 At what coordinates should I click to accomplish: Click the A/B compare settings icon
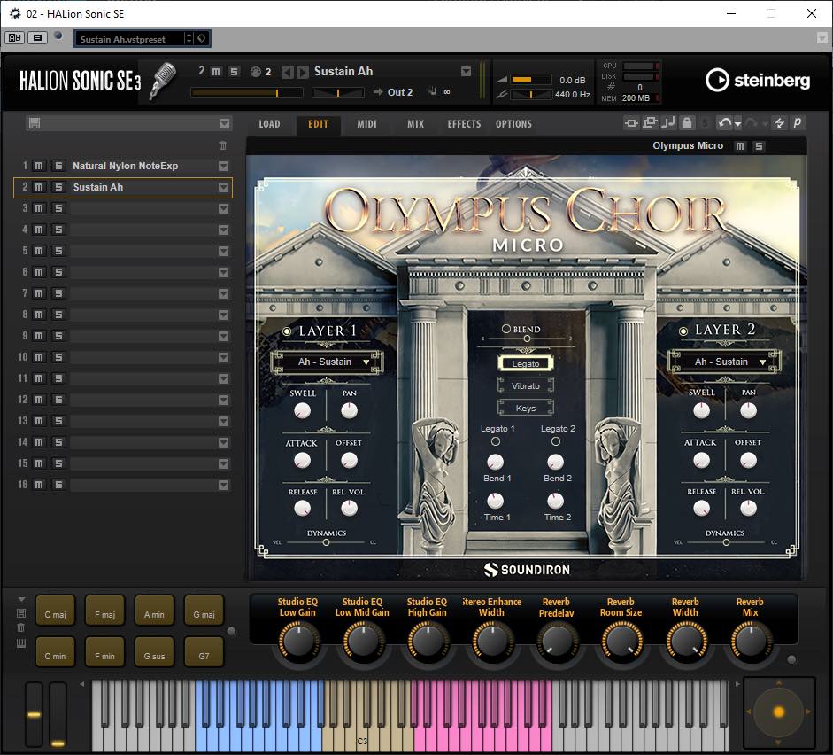pos(14,38)
